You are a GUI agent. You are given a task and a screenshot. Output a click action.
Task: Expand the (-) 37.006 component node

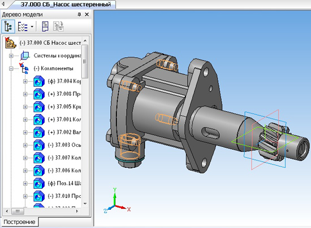[25, 171]
